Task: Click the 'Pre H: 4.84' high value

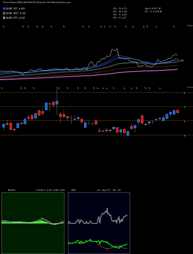Action: pos(120,12)
